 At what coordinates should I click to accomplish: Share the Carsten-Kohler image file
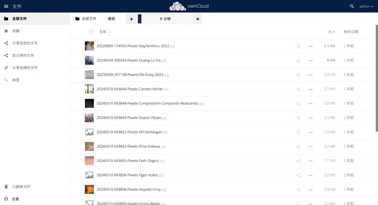pyautogui.click(x=298, y=89)
